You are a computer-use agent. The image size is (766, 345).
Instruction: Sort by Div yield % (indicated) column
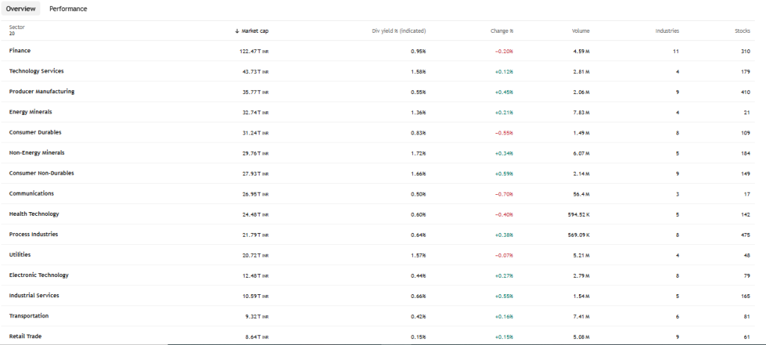(399, 31)
